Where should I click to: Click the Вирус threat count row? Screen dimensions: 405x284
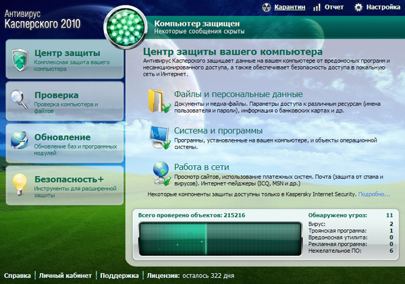(350, 224)
